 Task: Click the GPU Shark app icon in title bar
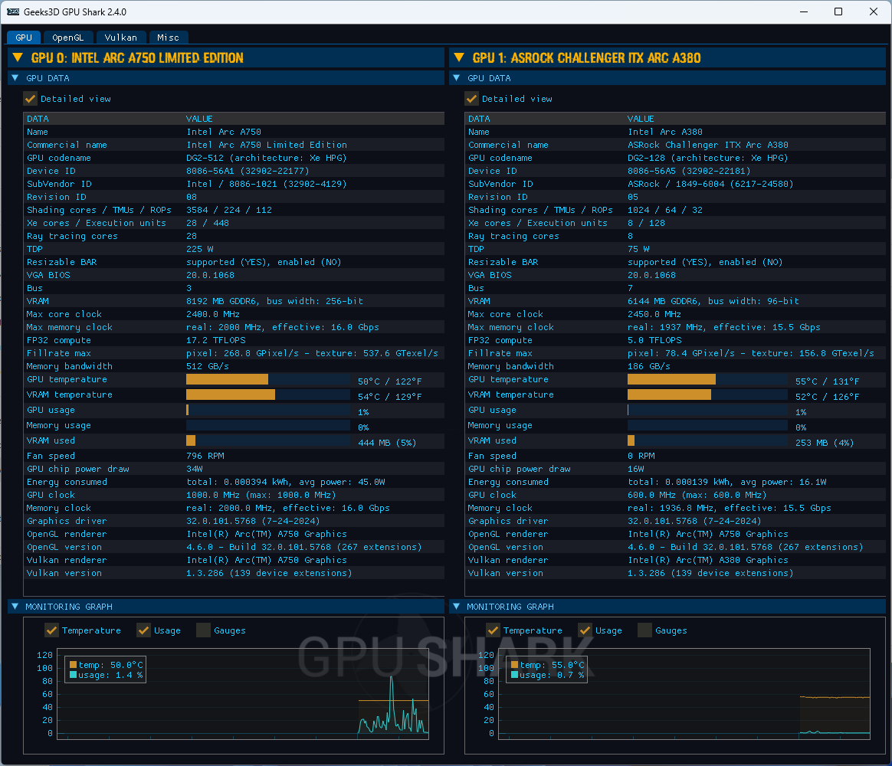12,12
